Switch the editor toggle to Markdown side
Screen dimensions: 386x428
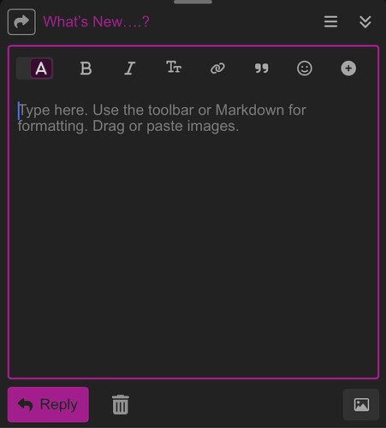point(23,68)
